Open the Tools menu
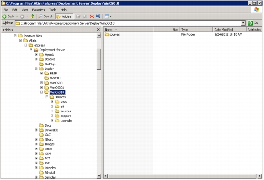Image resolution: width=264 pixels, height=180 pixels. tap(53, 10)
